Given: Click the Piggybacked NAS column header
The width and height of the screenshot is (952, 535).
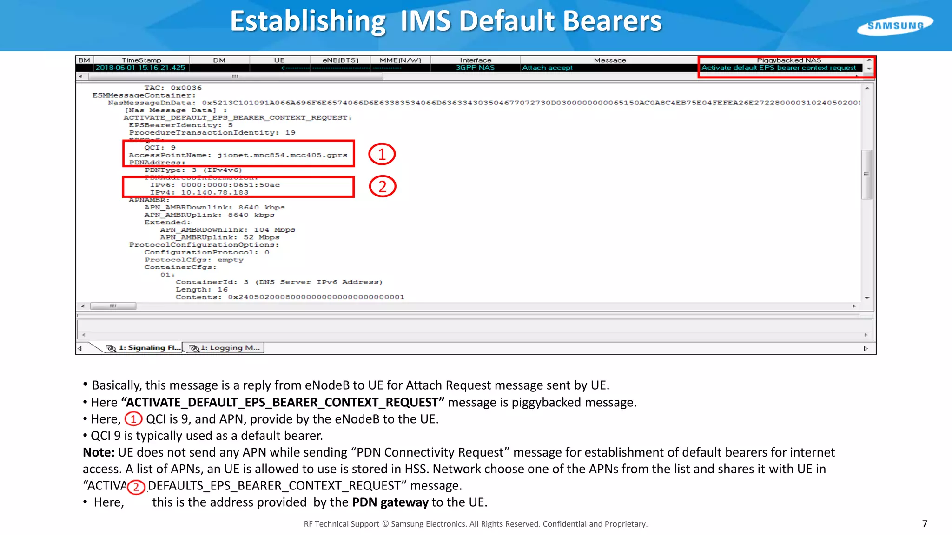Looking at the screenshot, I should [x=789, y=60].
